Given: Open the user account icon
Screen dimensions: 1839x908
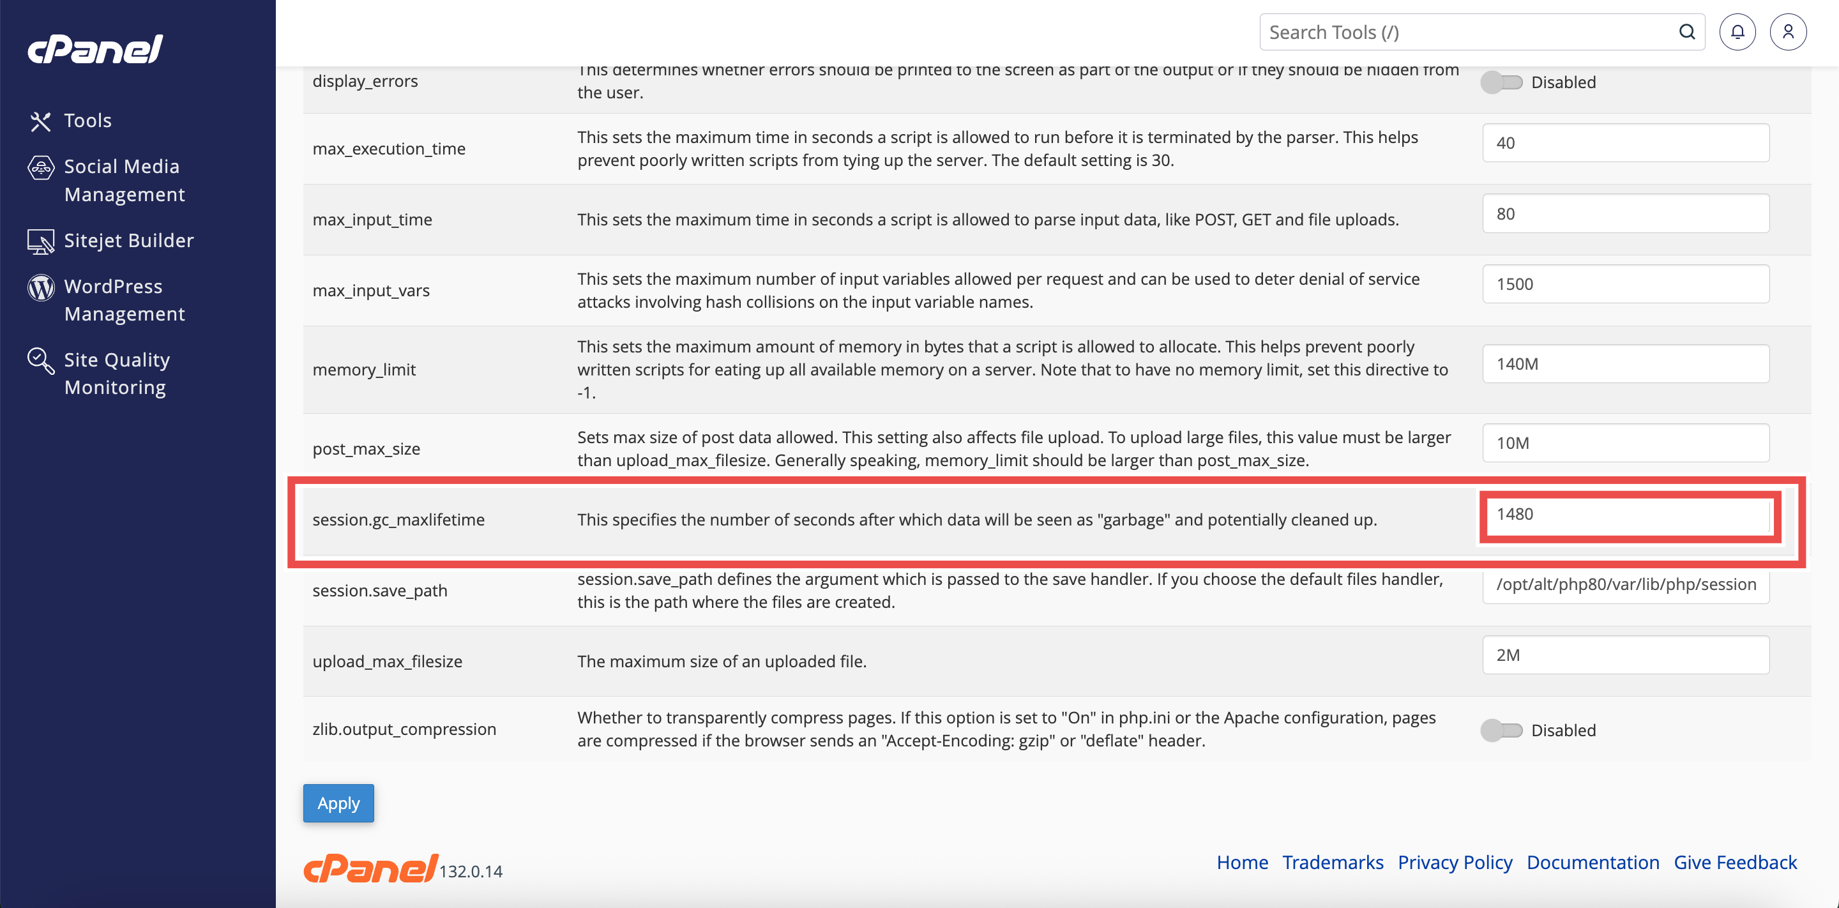Looking at the screenshot, I should tap(1788, 32).
